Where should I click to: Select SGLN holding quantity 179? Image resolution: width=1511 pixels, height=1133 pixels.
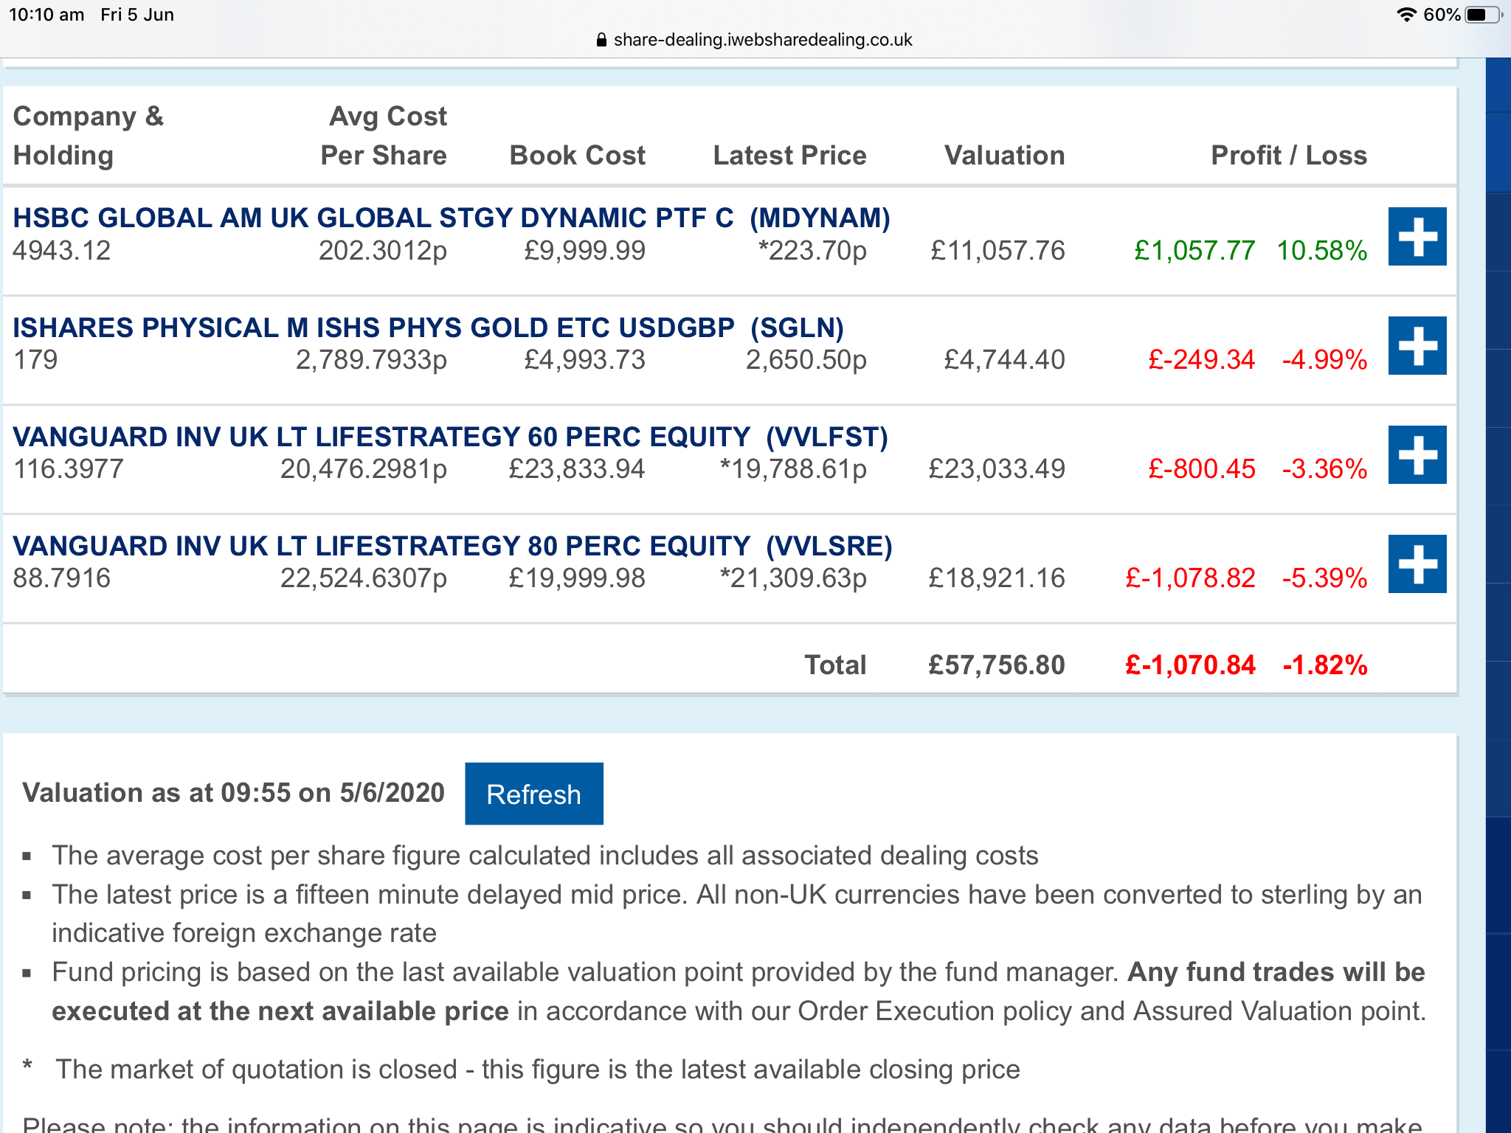pyautogui.click(x=35, y=360)
